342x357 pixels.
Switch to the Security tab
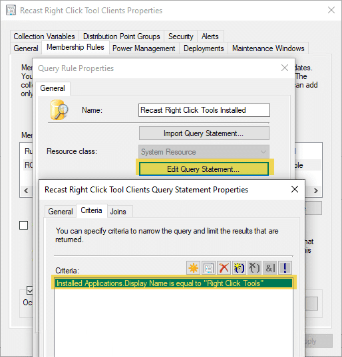coord(180,36)
